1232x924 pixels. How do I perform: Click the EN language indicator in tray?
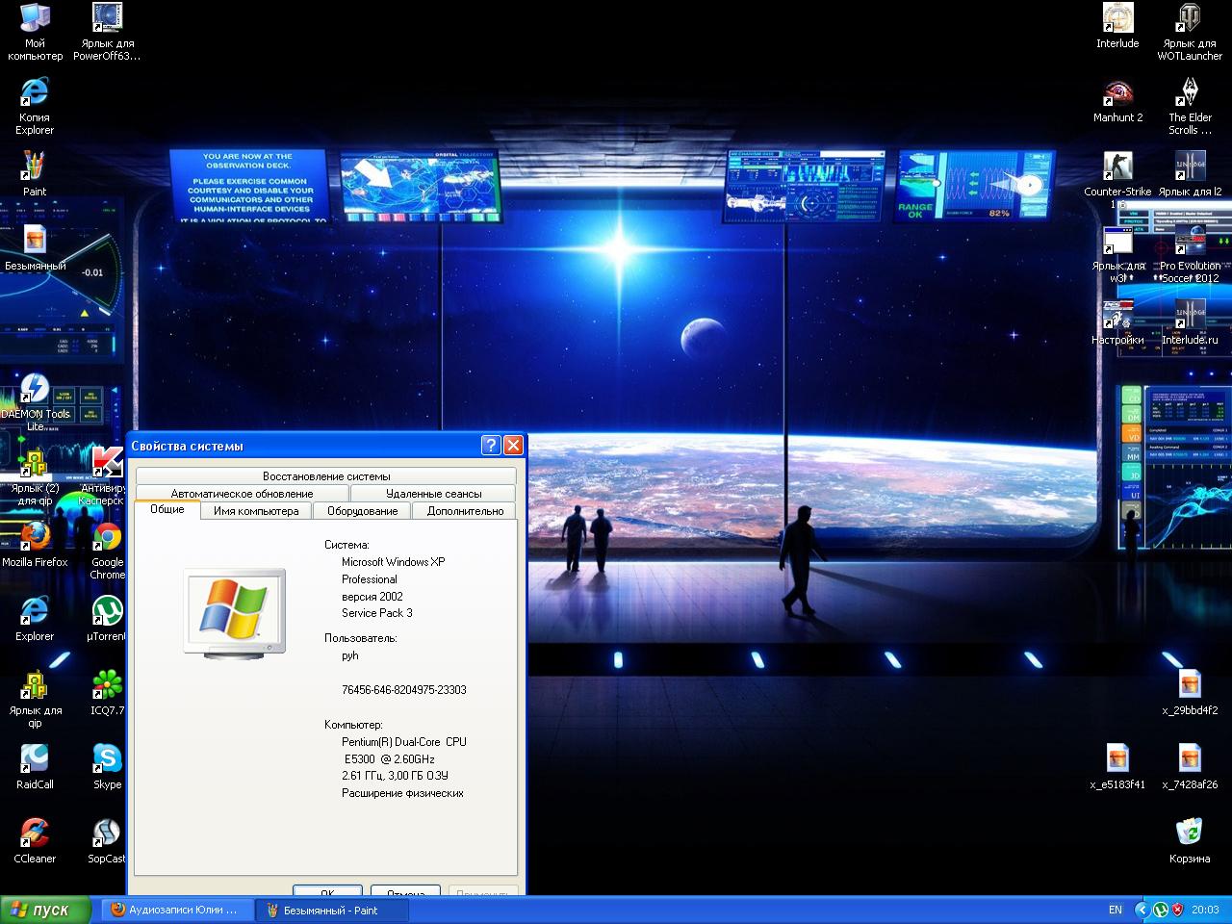1116,910
